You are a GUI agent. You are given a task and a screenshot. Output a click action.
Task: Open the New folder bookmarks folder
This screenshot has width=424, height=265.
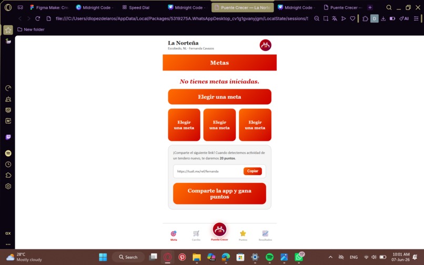31,29
